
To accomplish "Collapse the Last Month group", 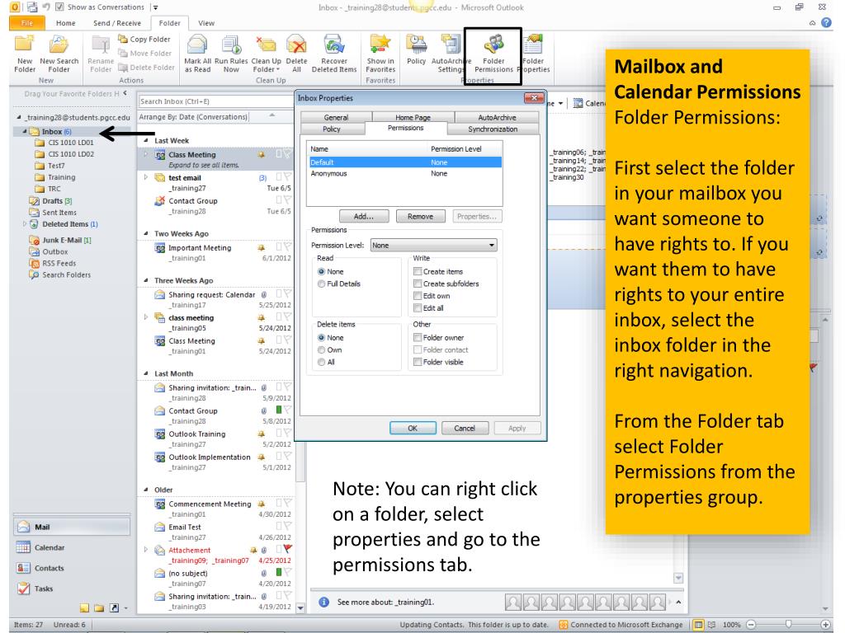I will pyautogui.click(x=146, y=373).
